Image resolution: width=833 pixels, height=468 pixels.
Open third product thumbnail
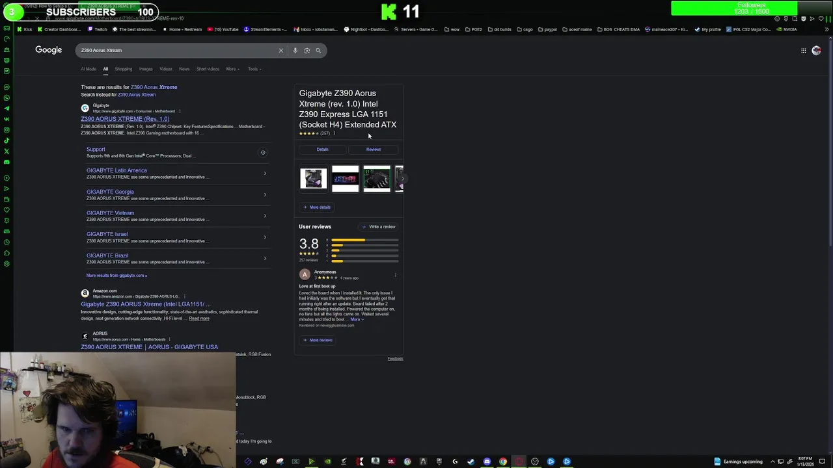coord(377,179)
